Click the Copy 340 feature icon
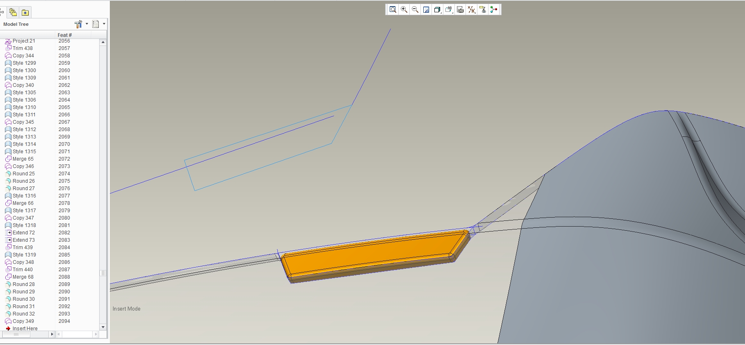The image size is (745, 345). tap(8, 85)
